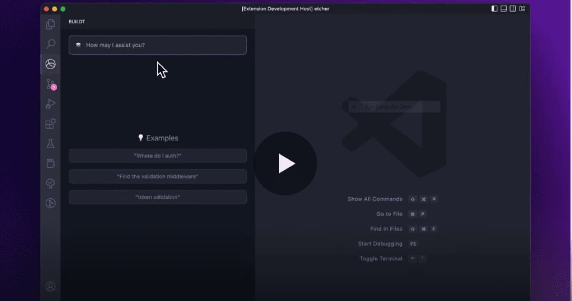Toggle the bottom panel layout icon
Viewport: 572px width, 301px height.
(x=503, y=9)
